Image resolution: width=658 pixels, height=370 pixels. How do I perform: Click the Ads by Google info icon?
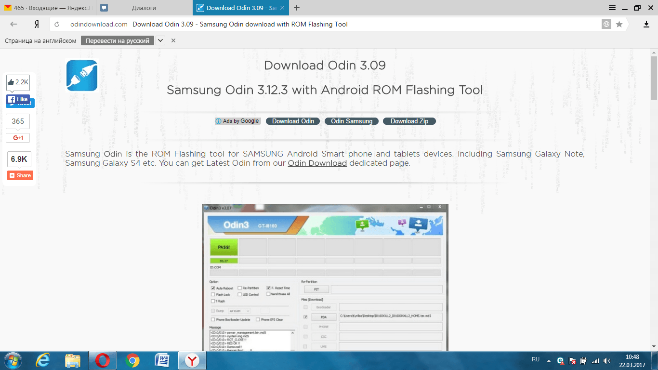click(218, 121)
